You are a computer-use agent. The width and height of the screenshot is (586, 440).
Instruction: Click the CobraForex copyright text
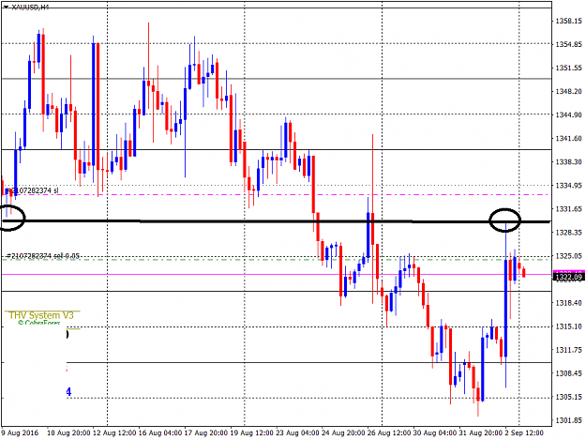[38, 323]
